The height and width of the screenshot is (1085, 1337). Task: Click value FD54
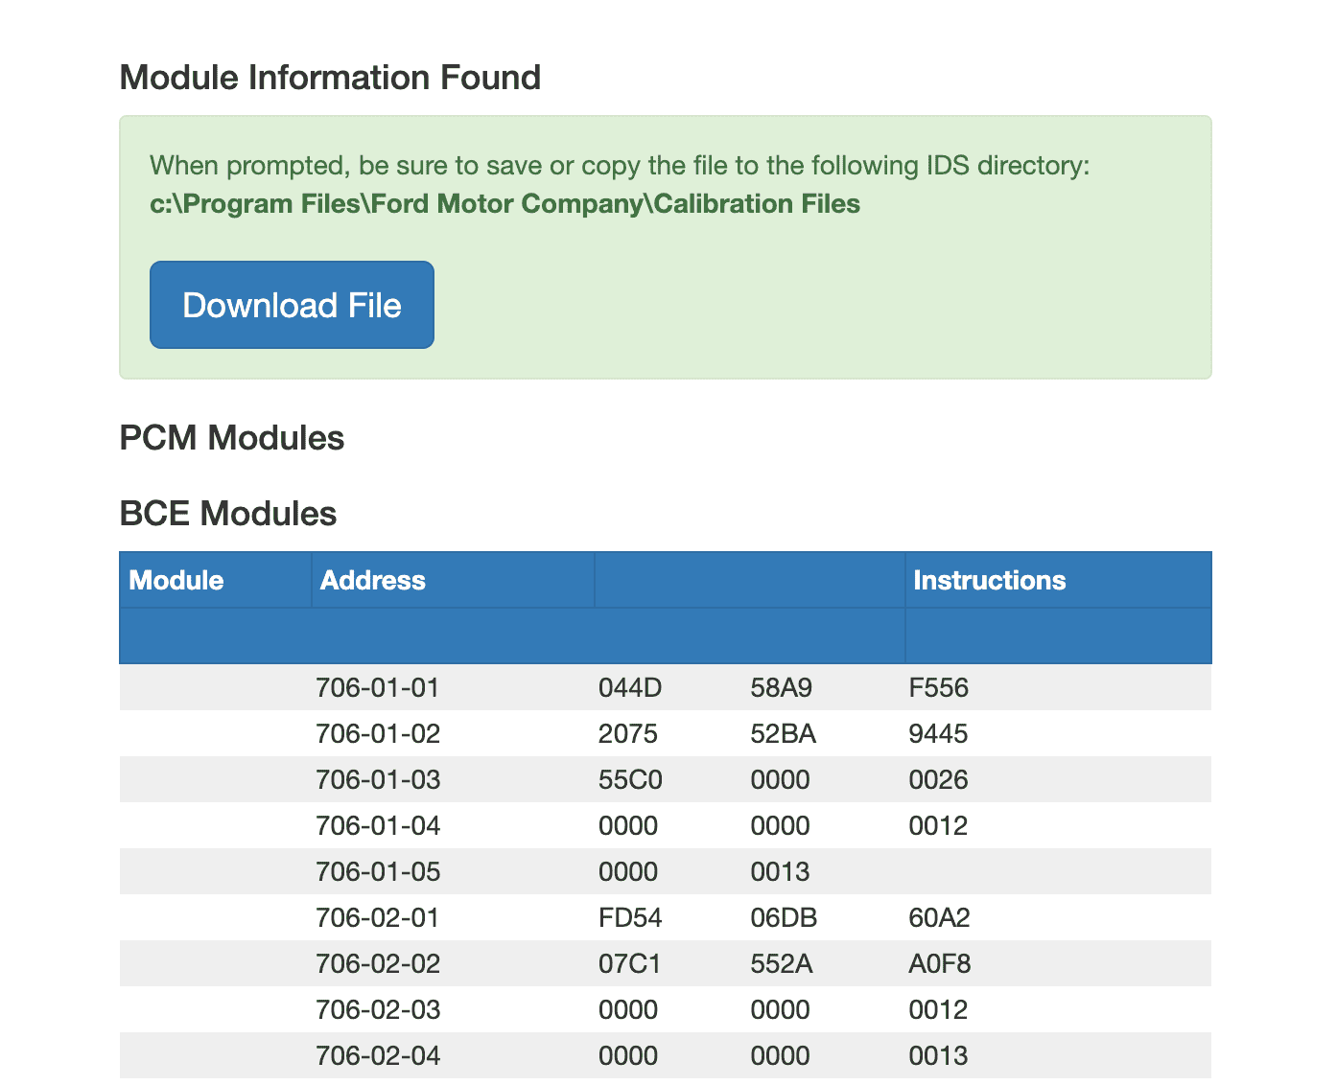coord(630,917)
